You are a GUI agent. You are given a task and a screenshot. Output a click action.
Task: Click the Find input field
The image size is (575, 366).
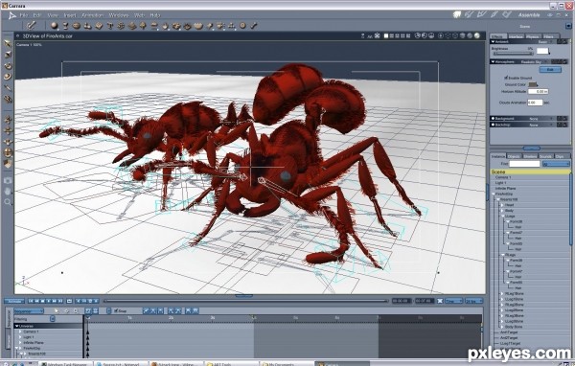click(x=524, y=164)
